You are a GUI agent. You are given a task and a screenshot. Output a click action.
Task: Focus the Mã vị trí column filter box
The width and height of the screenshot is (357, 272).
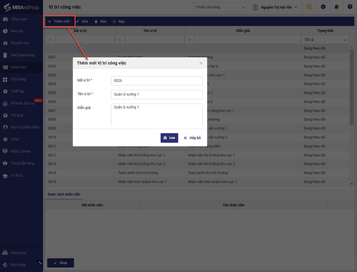click(84, 40)
